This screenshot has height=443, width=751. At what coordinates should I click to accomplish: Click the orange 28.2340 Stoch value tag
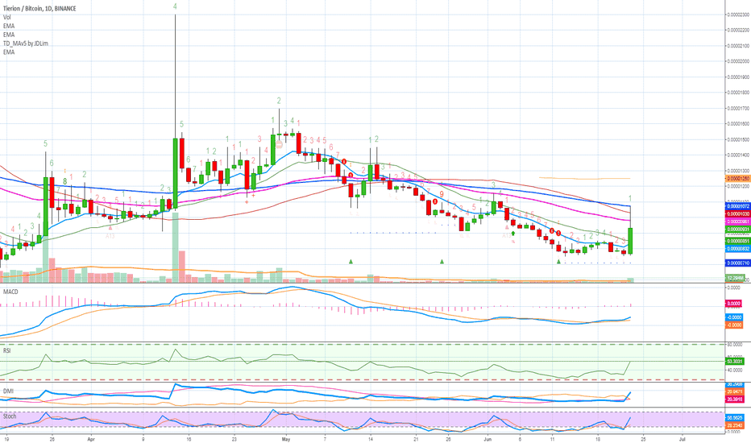click(735, 425)
